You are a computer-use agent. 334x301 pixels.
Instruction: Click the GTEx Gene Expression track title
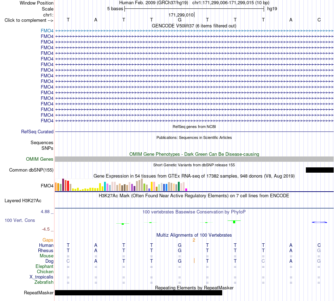(194, 176)
